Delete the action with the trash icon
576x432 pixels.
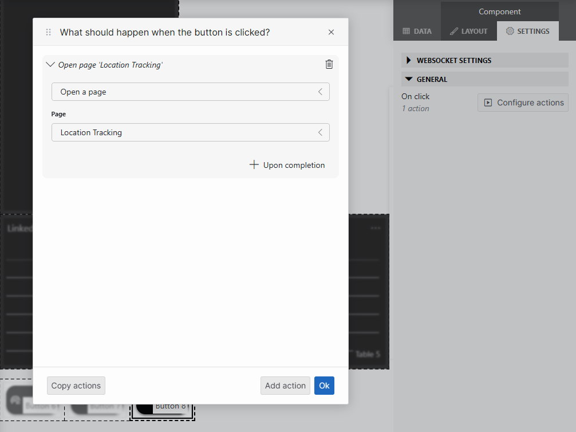pos(329,65)
